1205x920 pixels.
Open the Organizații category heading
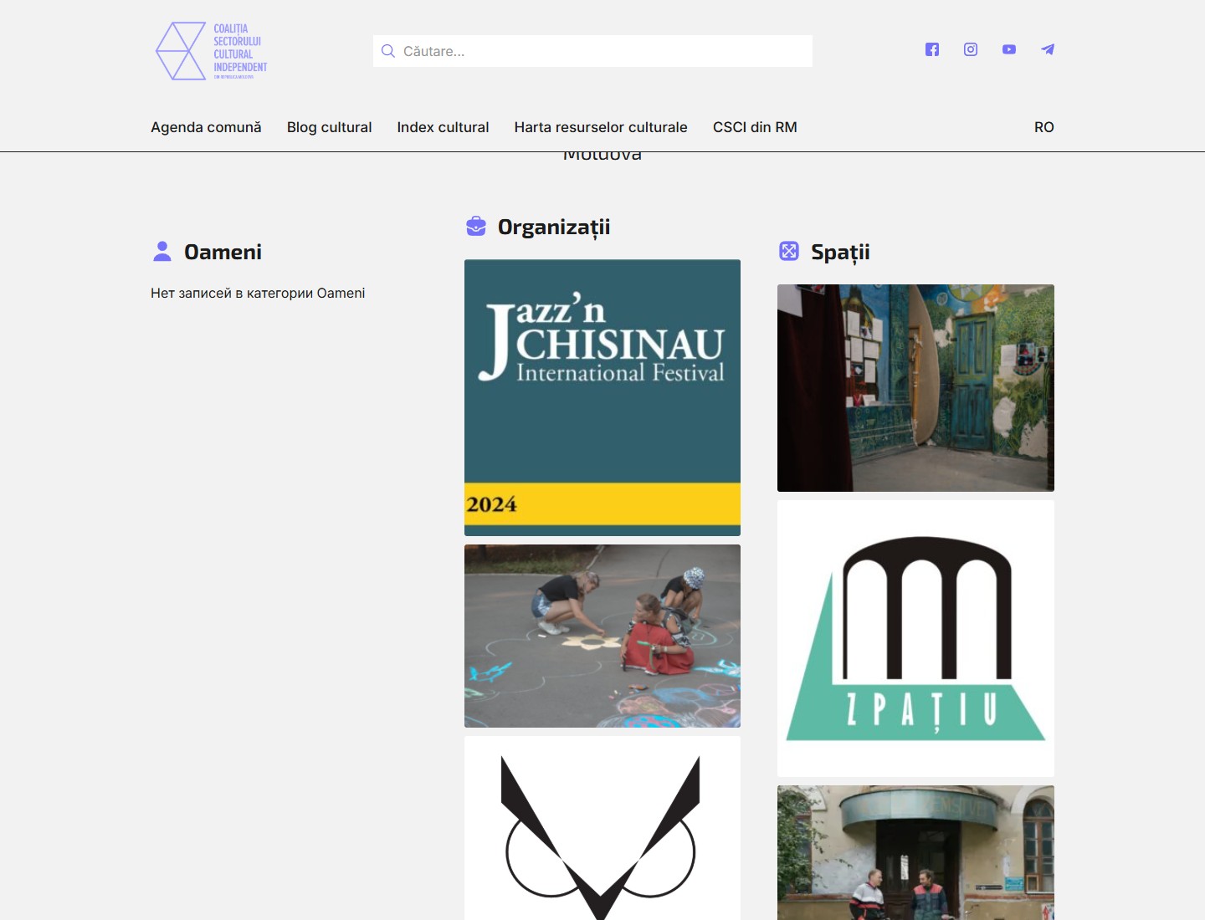(554, 227)
